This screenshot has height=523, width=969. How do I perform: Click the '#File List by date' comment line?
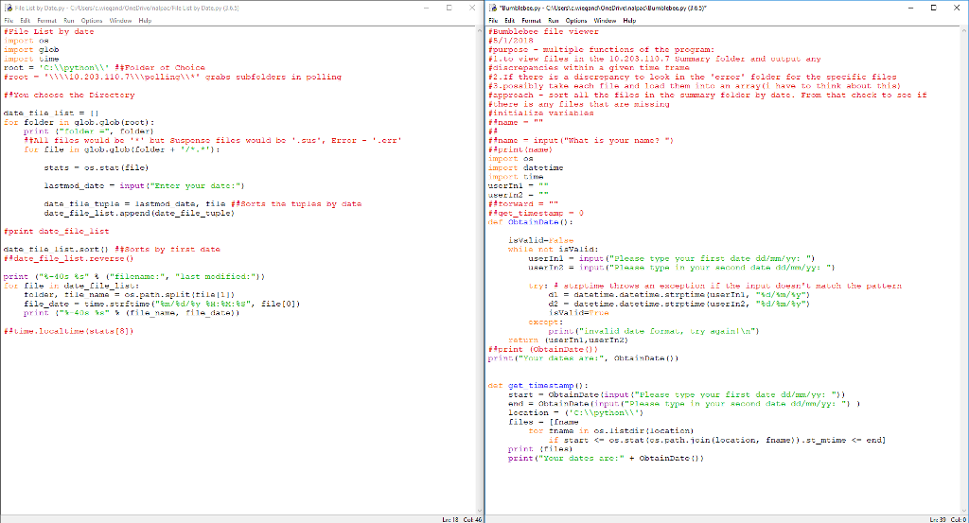tap(49, 31)
